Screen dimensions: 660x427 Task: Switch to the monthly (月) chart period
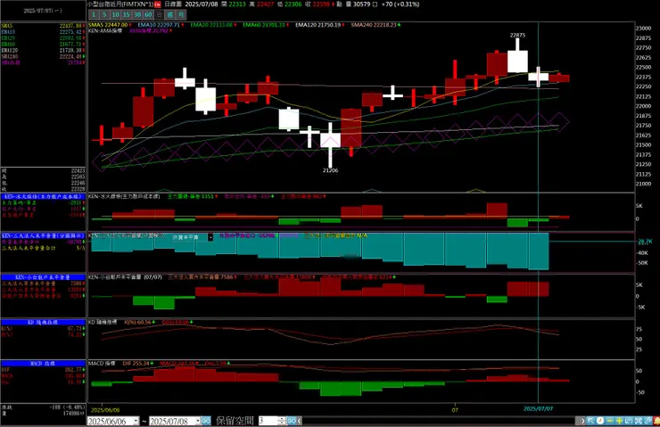(181, 15)
